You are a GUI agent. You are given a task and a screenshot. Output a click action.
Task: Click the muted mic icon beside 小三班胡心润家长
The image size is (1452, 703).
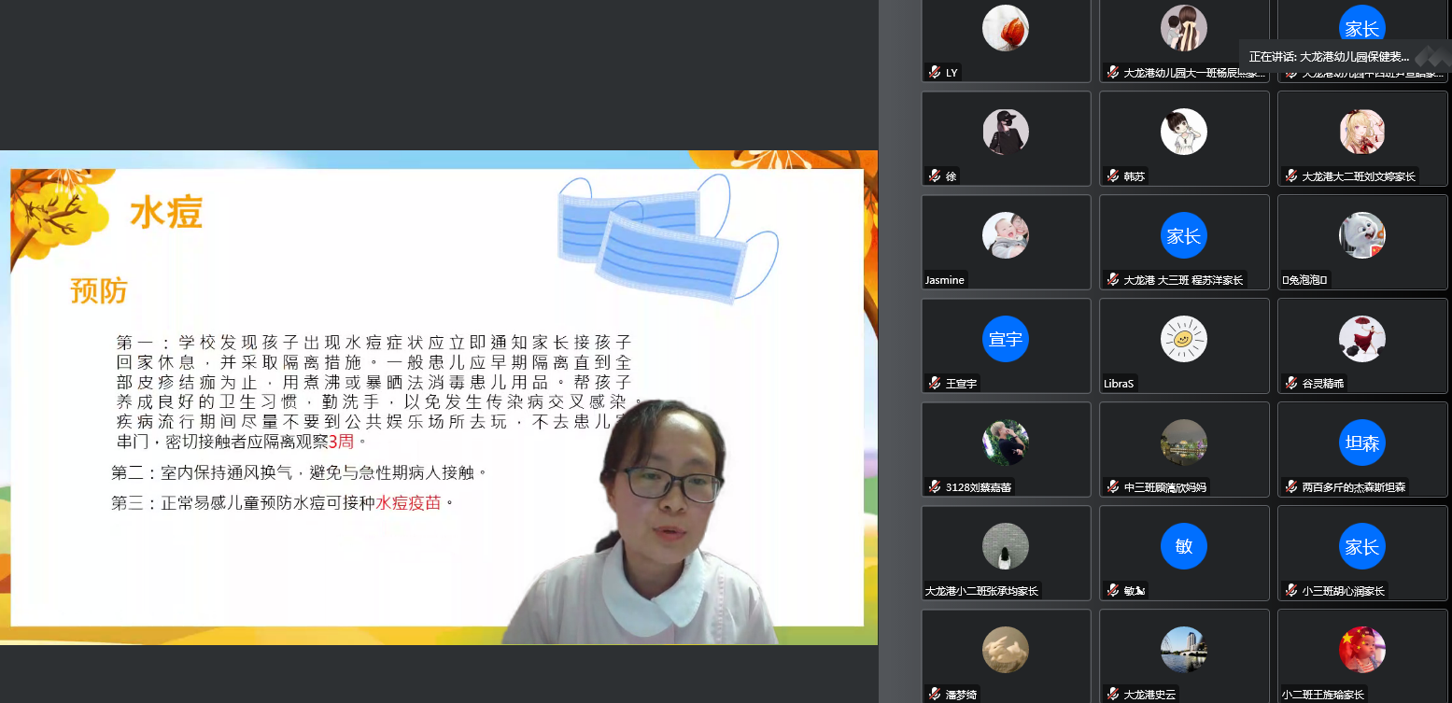click(1291, 590)
